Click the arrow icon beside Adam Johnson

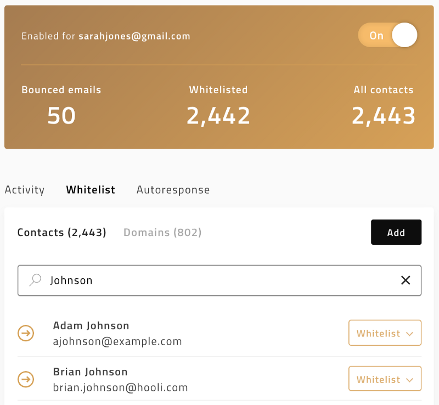tap(26, 333)
